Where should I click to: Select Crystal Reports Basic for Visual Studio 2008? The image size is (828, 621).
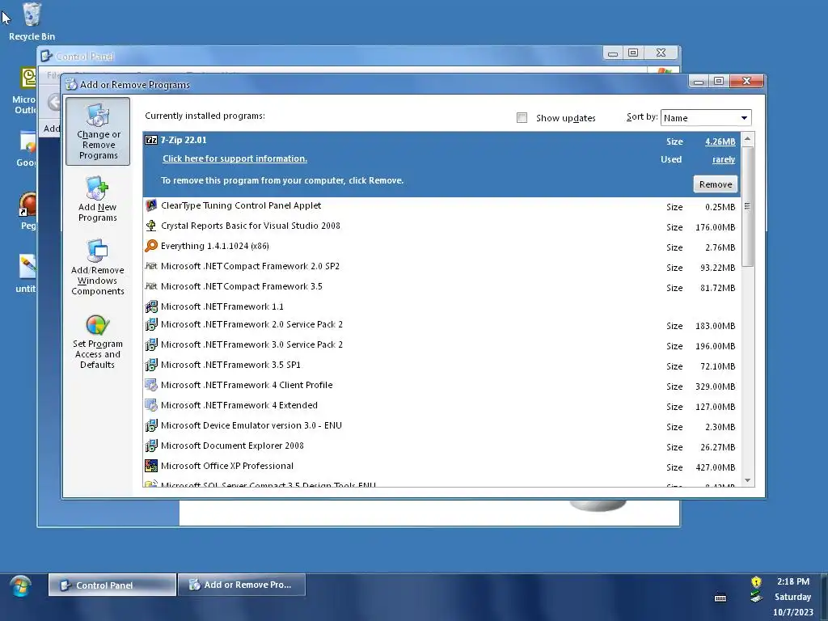pyautogui.click(x=441, y=226)
